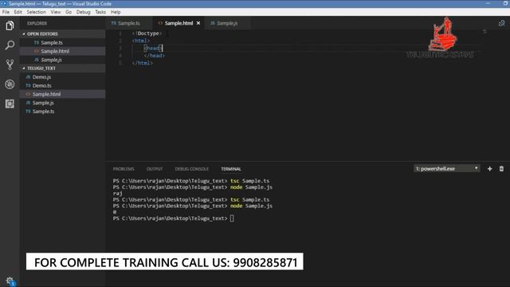510x287 pixels.
Task: Click the open preview icon at top right
Action: click(x=501, y=23)
